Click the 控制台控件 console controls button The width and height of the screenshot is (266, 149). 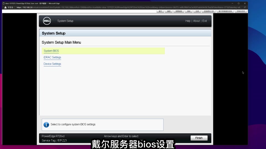241,11
